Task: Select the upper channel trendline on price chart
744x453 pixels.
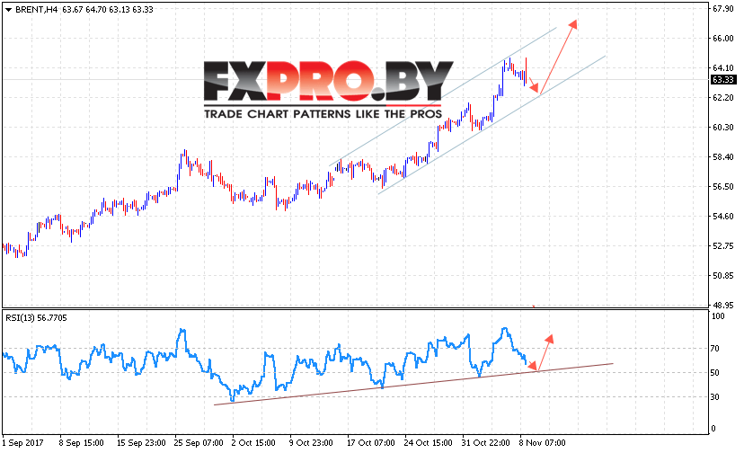Action: (443, 97)
